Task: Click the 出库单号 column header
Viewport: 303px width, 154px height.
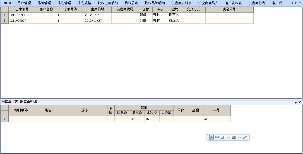Action: (22, 9)
